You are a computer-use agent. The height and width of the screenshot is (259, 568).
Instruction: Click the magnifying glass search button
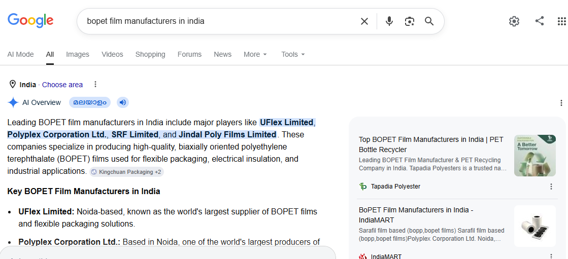(429, 21)
